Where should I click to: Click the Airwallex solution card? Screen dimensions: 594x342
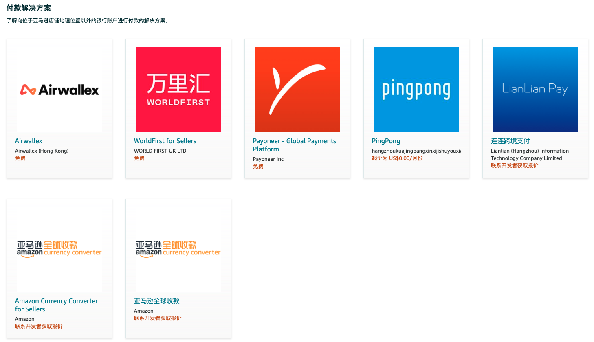tap(59, 109)
